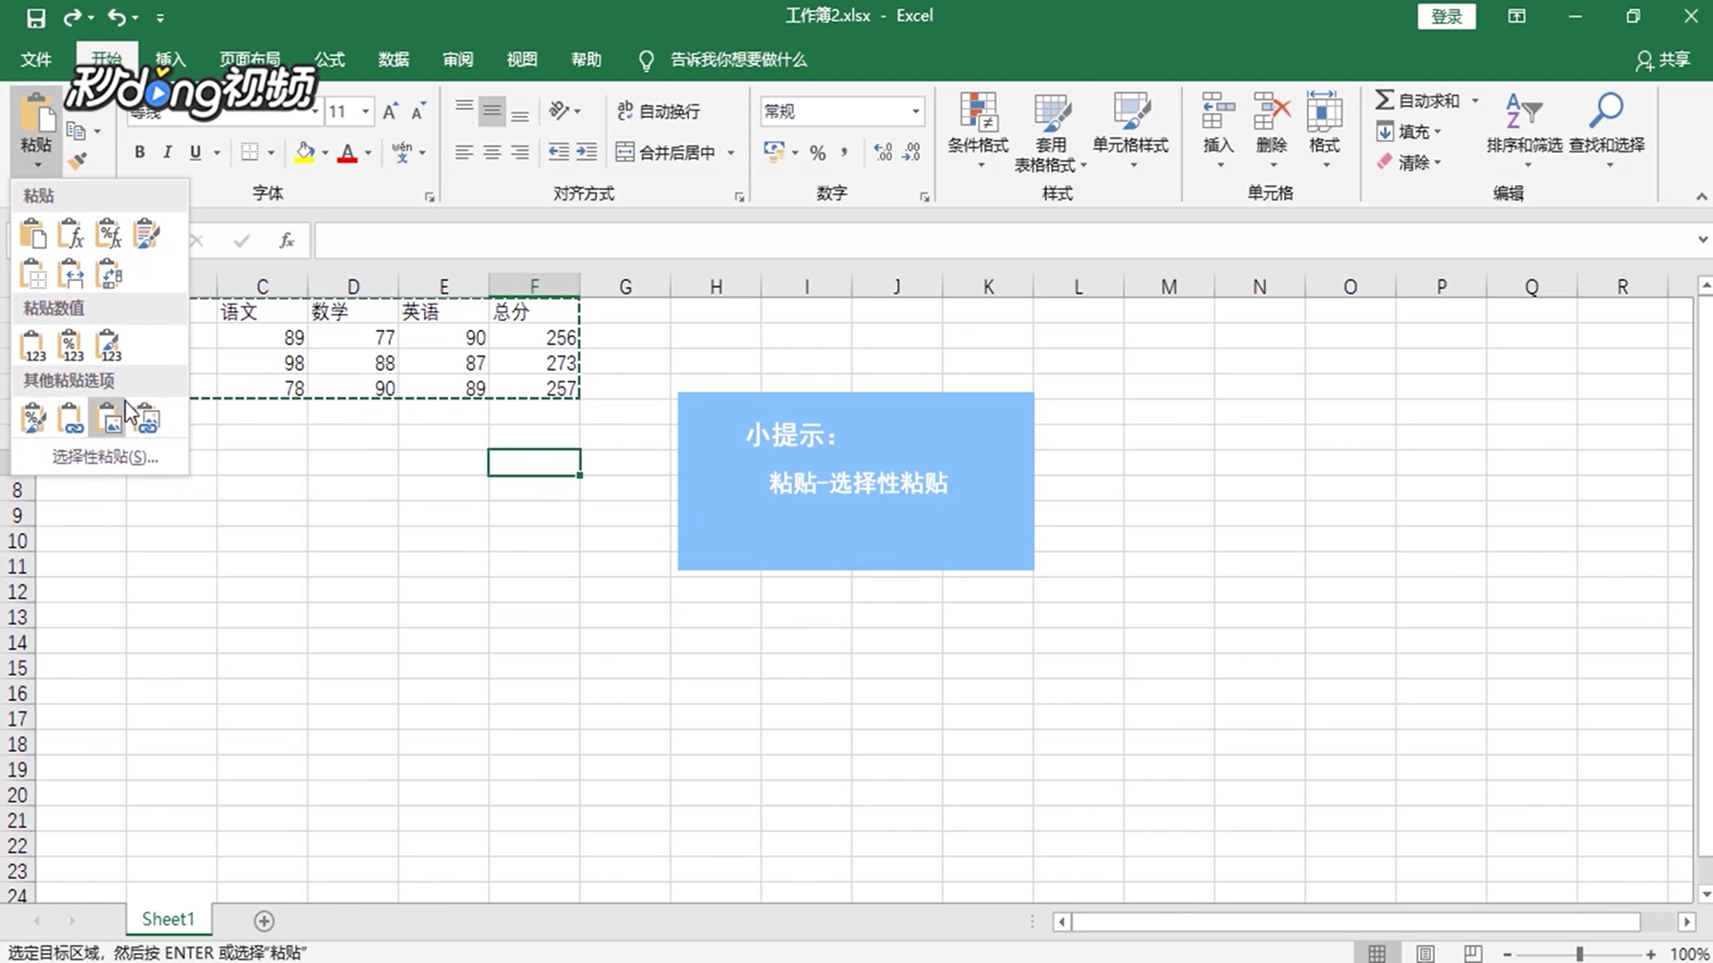The width and height of the screenshot is (1713, 963).
Task: Click the format painter brush
Action: pos(78,160)
